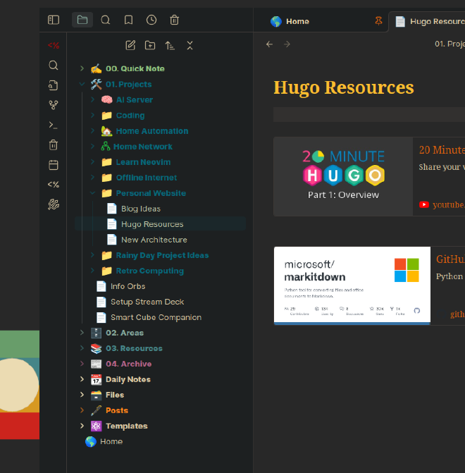Open the bookmarks tab icon
Viewport: 465px width, 473px height.
tap(128, 20)
